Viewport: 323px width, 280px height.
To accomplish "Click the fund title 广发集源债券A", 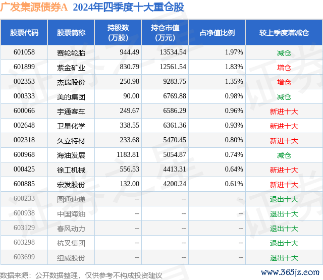I will point(34,7).
